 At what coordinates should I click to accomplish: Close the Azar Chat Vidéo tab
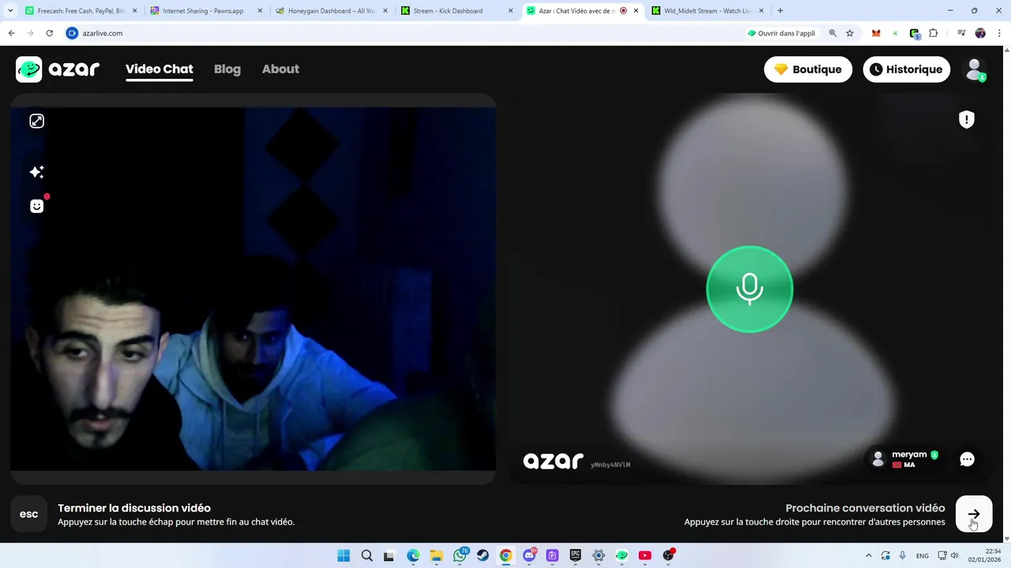click(x=636, y=11)
